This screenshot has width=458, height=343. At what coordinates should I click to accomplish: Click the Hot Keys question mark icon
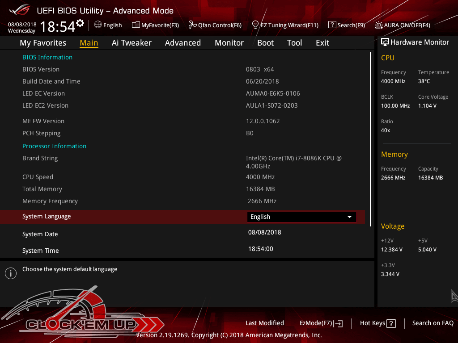(x=391, y=323)
